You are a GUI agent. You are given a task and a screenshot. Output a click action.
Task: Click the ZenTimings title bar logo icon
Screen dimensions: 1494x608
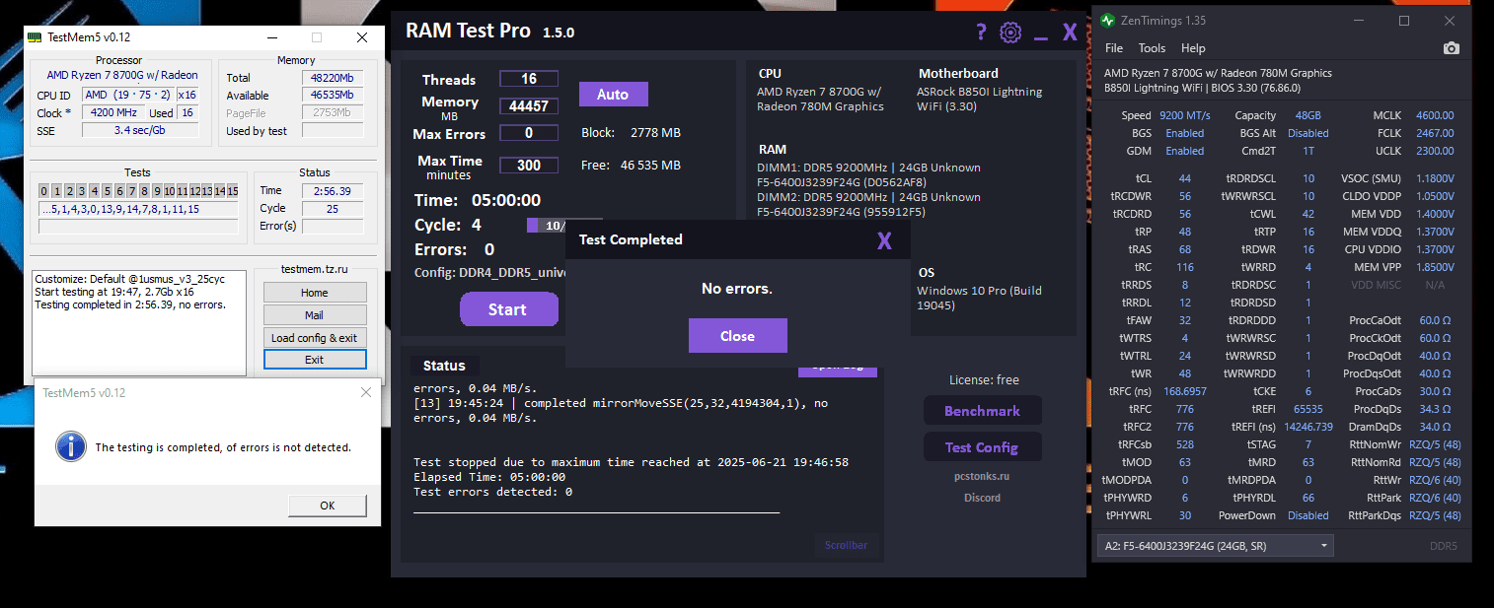(x=1109, y=21)
